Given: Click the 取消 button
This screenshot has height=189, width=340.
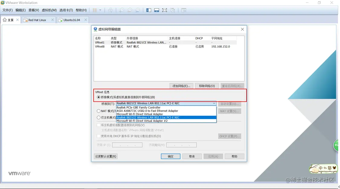Looking at the screenshot, I should point(192,156).
